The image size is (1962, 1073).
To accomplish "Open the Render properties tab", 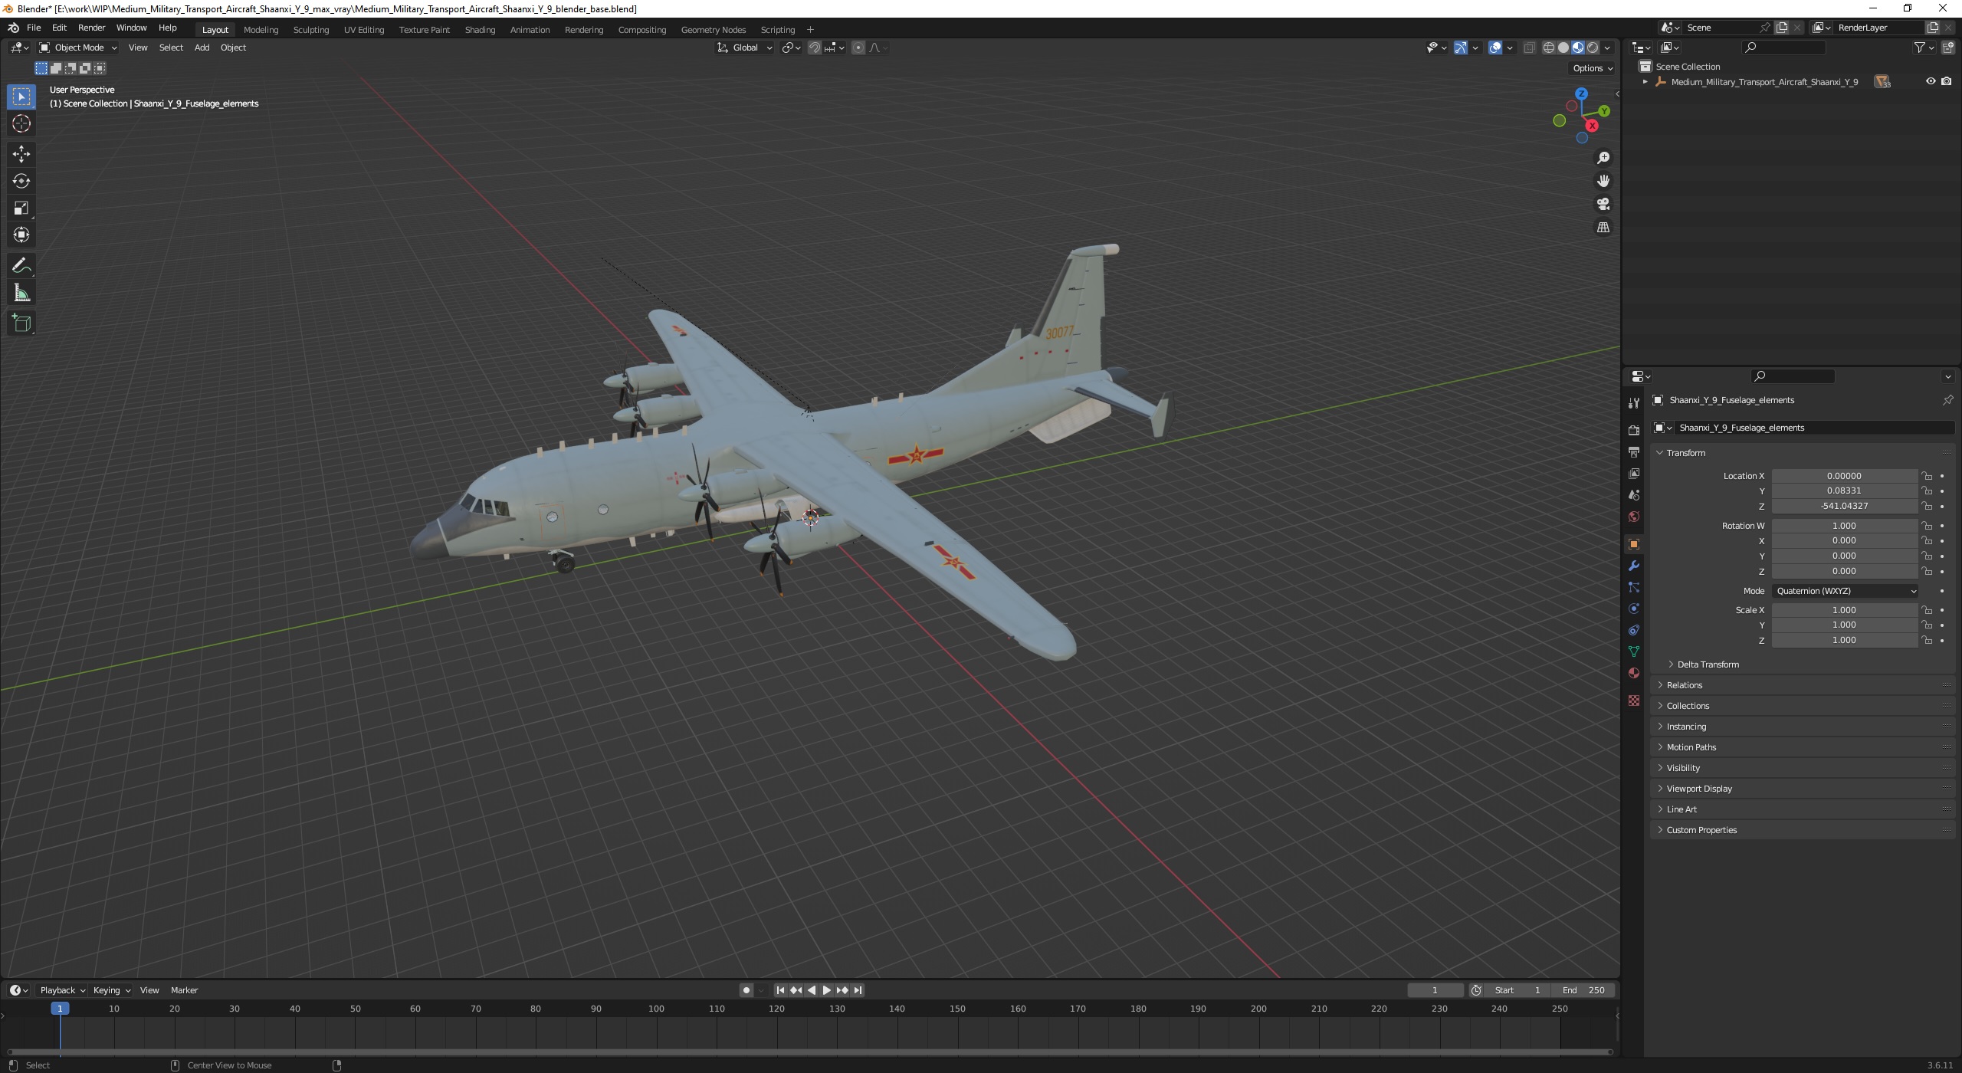I will (x=1633, y=431).
